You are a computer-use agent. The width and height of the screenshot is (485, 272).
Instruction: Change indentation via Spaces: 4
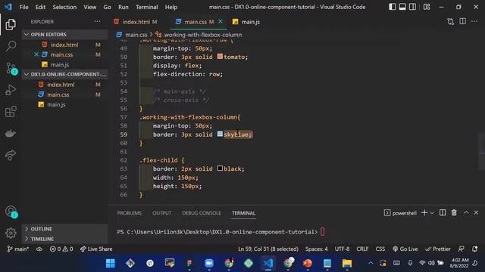point(317,249)
